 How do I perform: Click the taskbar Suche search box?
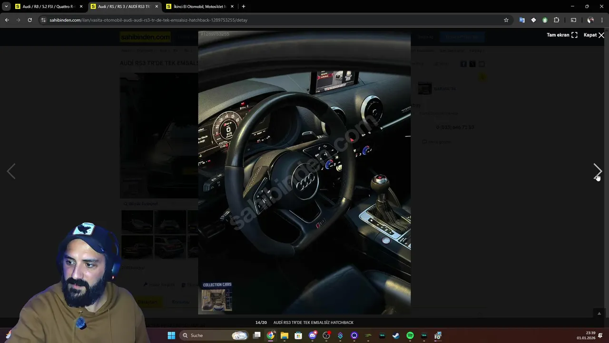coord(215,335)
